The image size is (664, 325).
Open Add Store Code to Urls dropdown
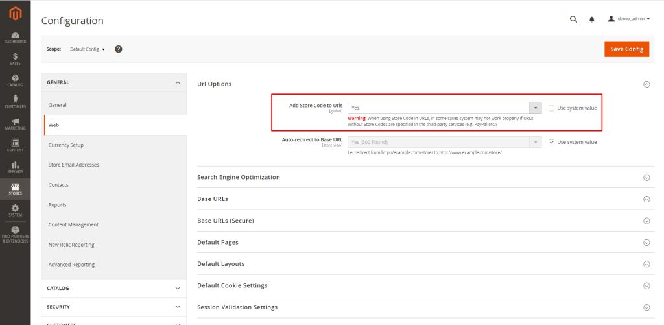(444, 108)
